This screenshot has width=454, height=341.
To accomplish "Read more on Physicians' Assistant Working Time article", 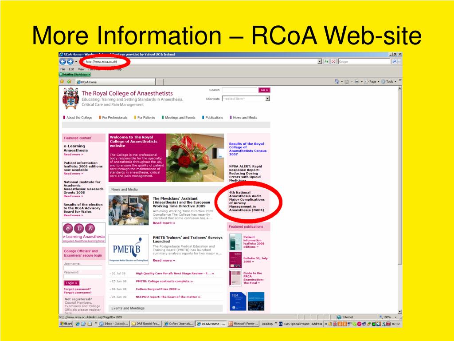I will (164, 223).
